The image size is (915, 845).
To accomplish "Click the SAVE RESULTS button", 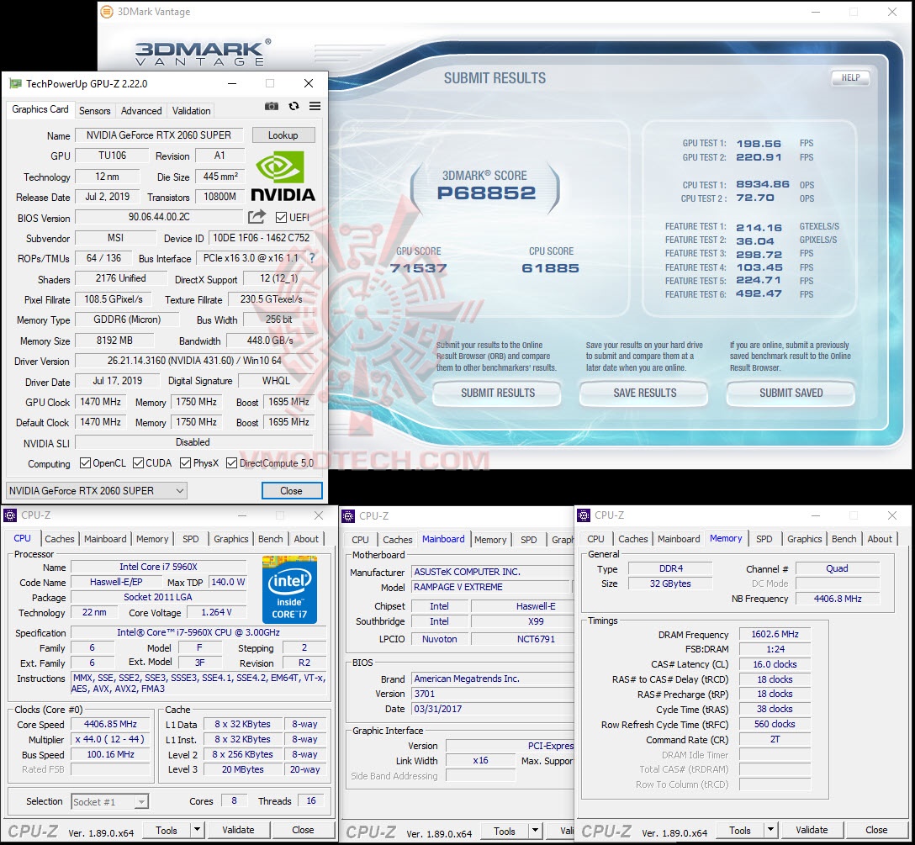I will pos(644,393).
